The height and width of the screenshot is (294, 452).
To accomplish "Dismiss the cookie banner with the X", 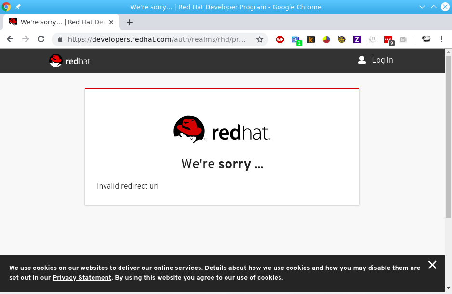I will 432,265.
